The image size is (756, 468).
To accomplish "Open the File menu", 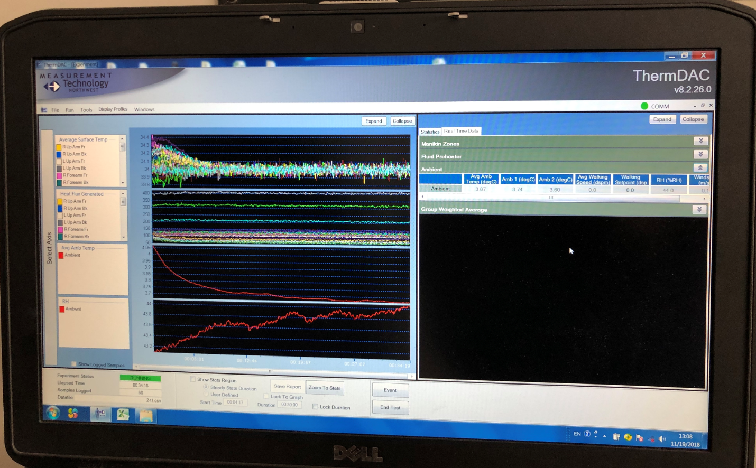I will pos(55,110).
